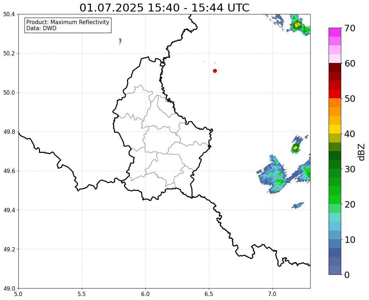Viewport: 369px width, 300px height.
Task: Click the colorbar tick label "0"
Action: click(347, 275)
